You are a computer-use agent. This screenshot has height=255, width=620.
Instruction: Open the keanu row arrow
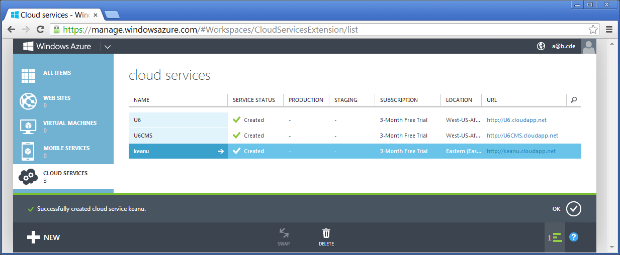[220, 151]
